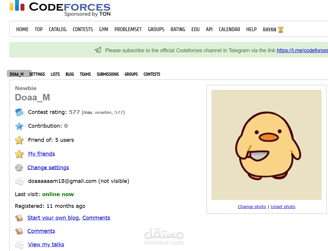The image size is (328, 251).
Task: Click the contest rating chart icon
Action: pyautogui.click(x=19, y=112)
